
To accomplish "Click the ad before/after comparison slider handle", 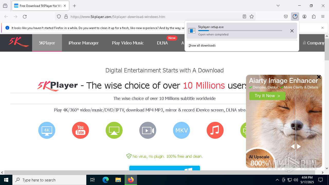I will [296, 146].
